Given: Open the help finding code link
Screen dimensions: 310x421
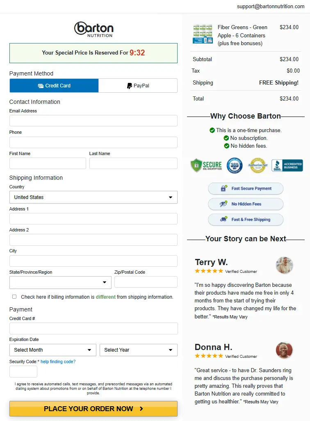Looking at the screenshot, I should [x=58, y=362].
